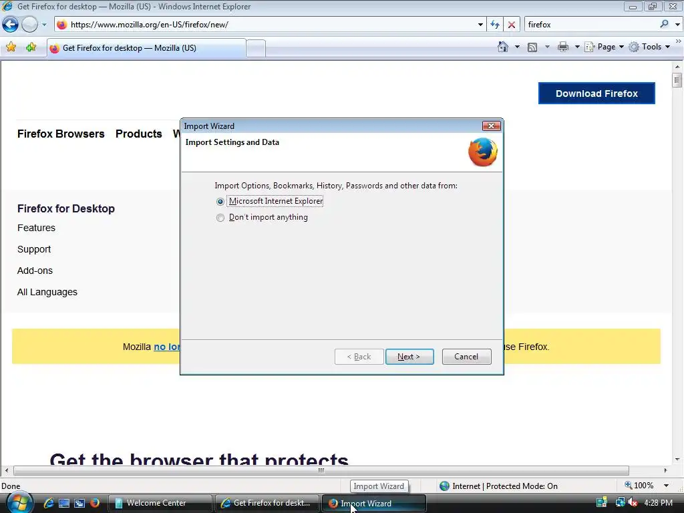Click horizontal scrollbar right arrow
Image resolution: width=684 pixels, height=513 pixels.
[665, 470]
